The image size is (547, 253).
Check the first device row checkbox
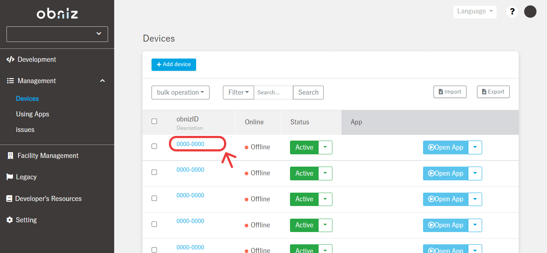154,146
